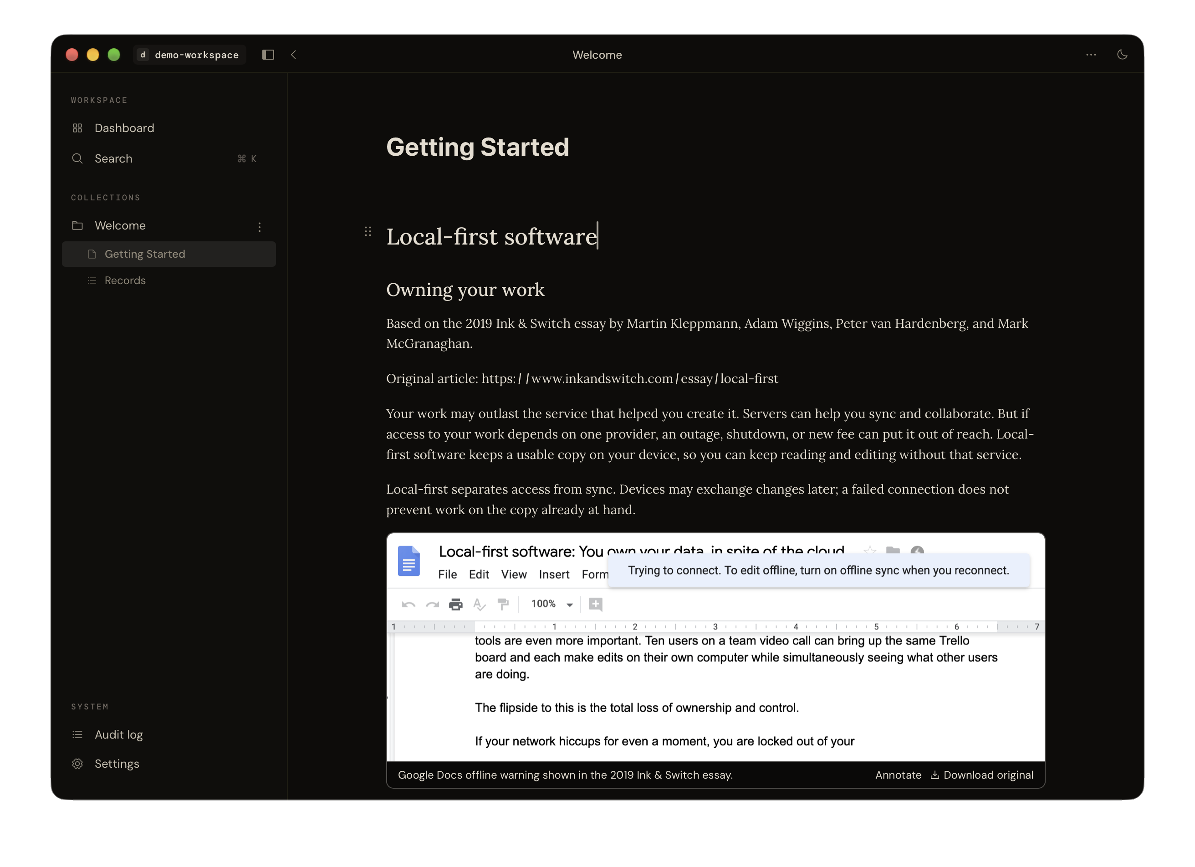Click the paragraph starting 'Based on the 2019'
This screenshot has height=867, width=1195.
click(707, 333)
